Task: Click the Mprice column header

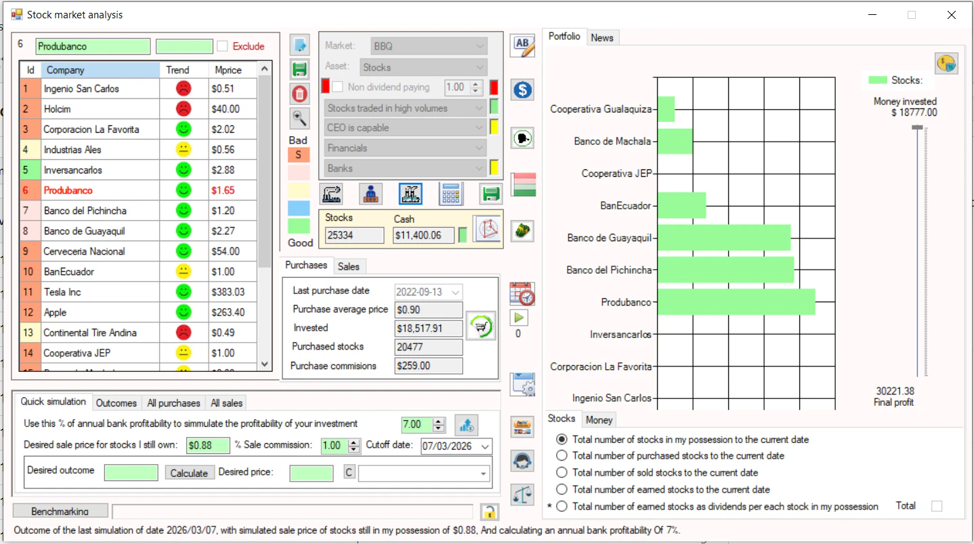Action: tap(233, 70)
